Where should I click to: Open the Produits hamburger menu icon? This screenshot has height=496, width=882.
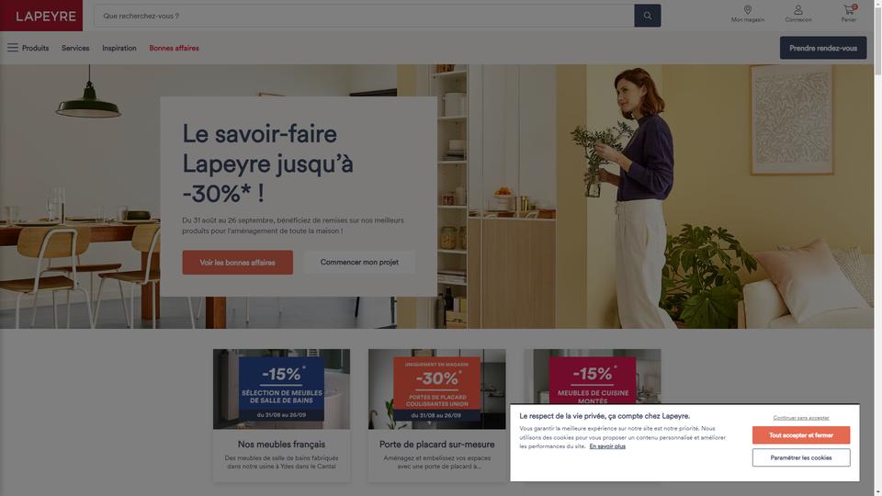[x=12, y=48]
